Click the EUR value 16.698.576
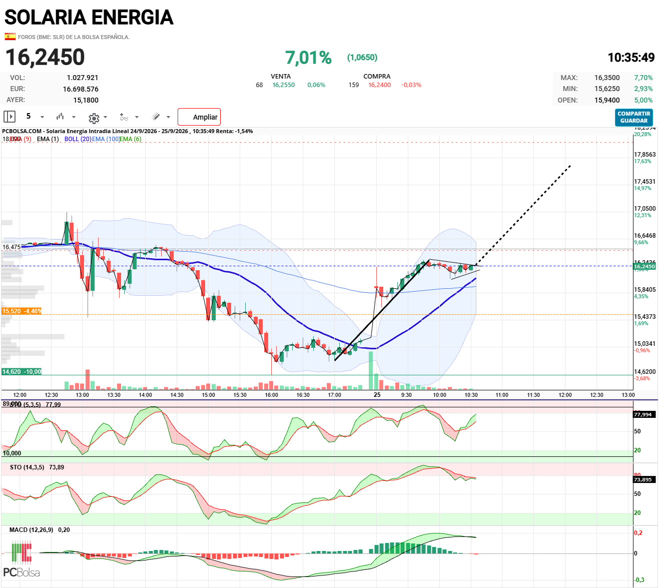The image size is (659, 588). click(81, 89)
